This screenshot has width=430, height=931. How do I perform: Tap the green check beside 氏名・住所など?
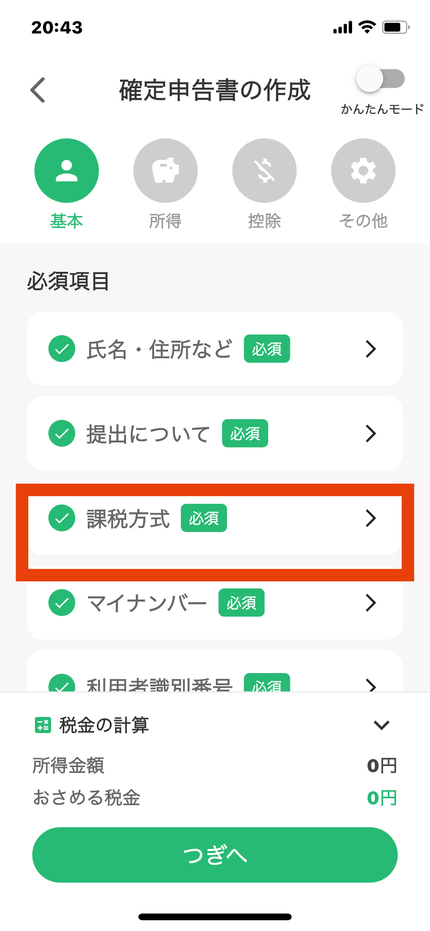[x=62, y=348]
